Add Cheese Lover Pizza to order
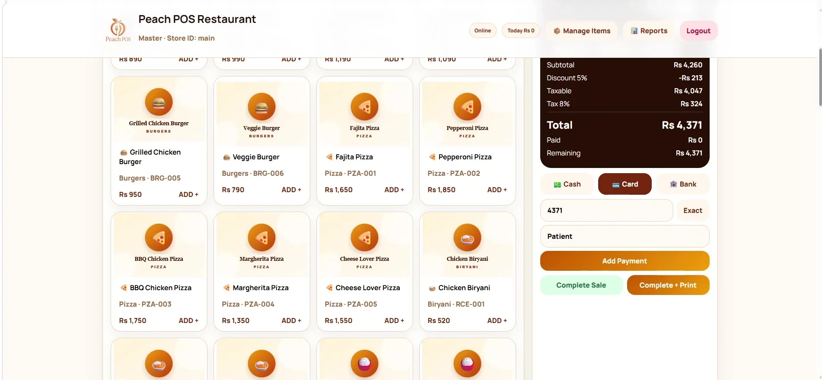Viewport: 822px width, 380px height. (x=394, y=320)
